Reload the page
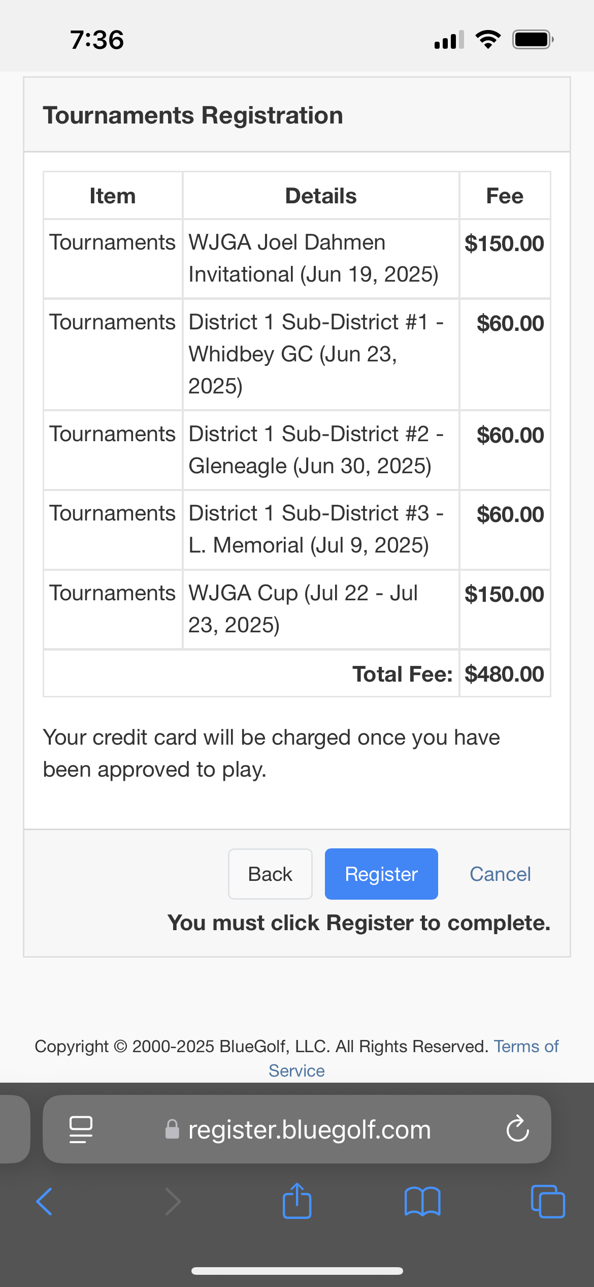The width and height of the screenshot is (594, 1287). (517, 1129)
